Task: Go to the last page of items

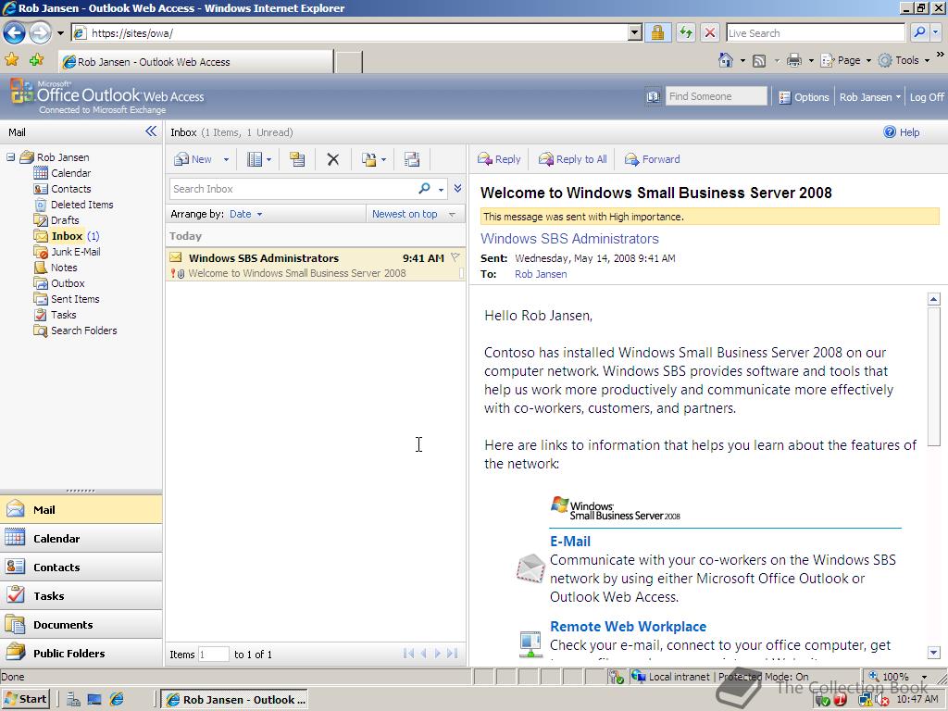Action: [452, 654]
